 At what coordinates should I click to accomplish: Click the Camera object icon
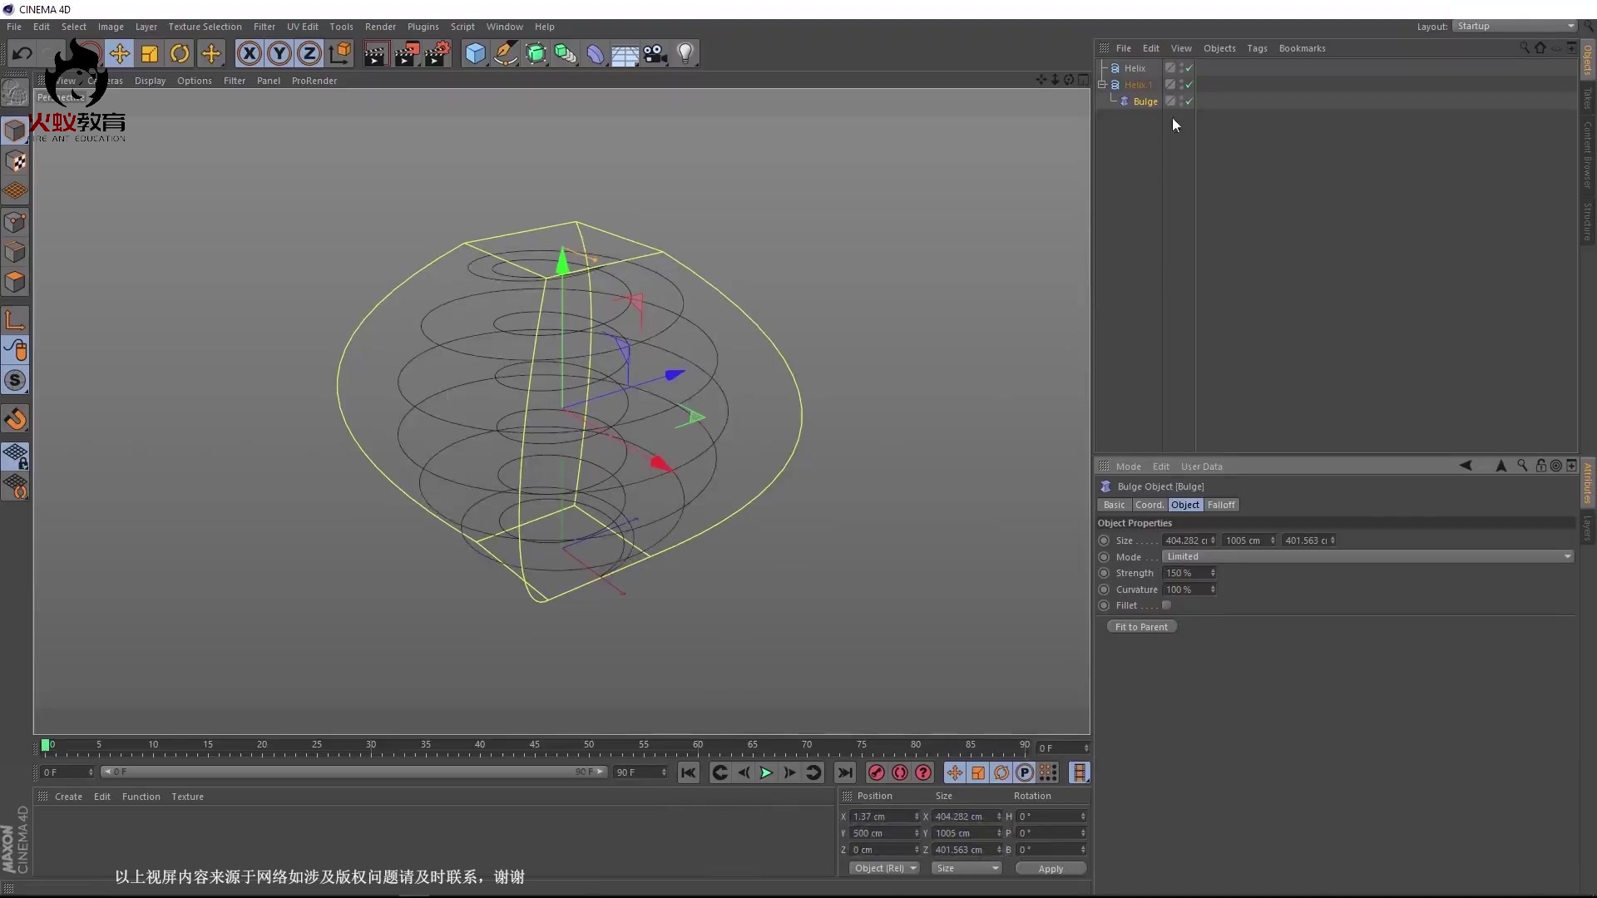(x=655, y=54)
